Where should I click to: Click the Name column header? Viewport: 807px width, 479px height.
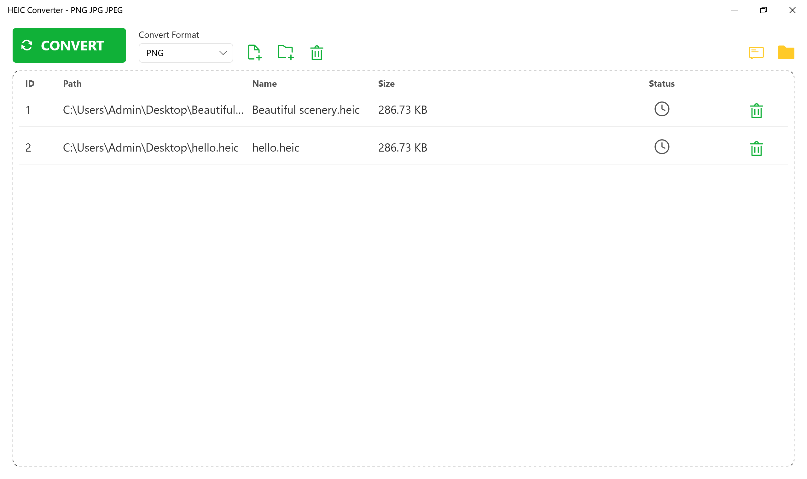click(264, 84)
